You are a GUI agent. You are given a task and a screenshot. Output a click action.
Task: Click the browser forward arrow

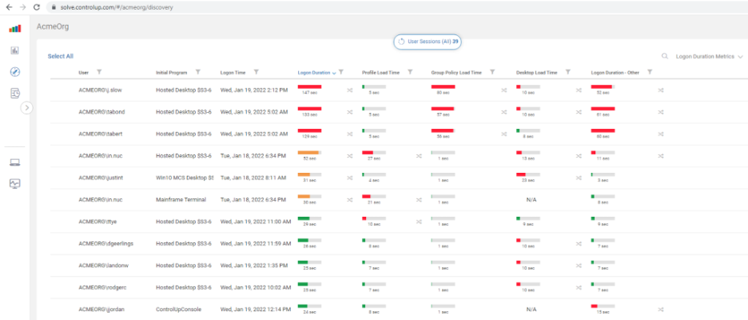[22, 8]
